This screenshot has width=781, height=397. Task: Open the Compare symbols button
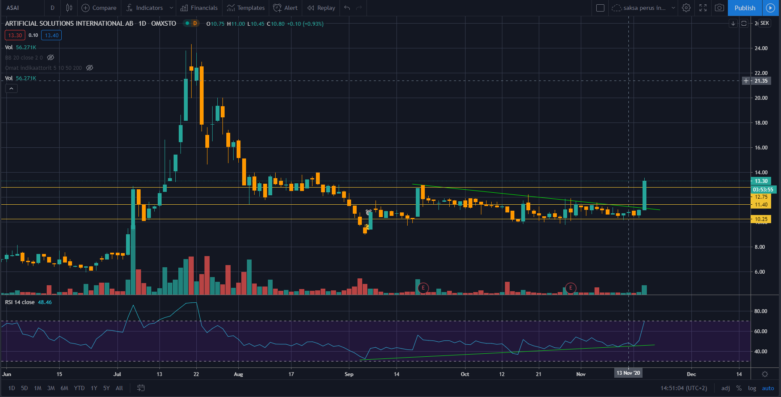99,8
